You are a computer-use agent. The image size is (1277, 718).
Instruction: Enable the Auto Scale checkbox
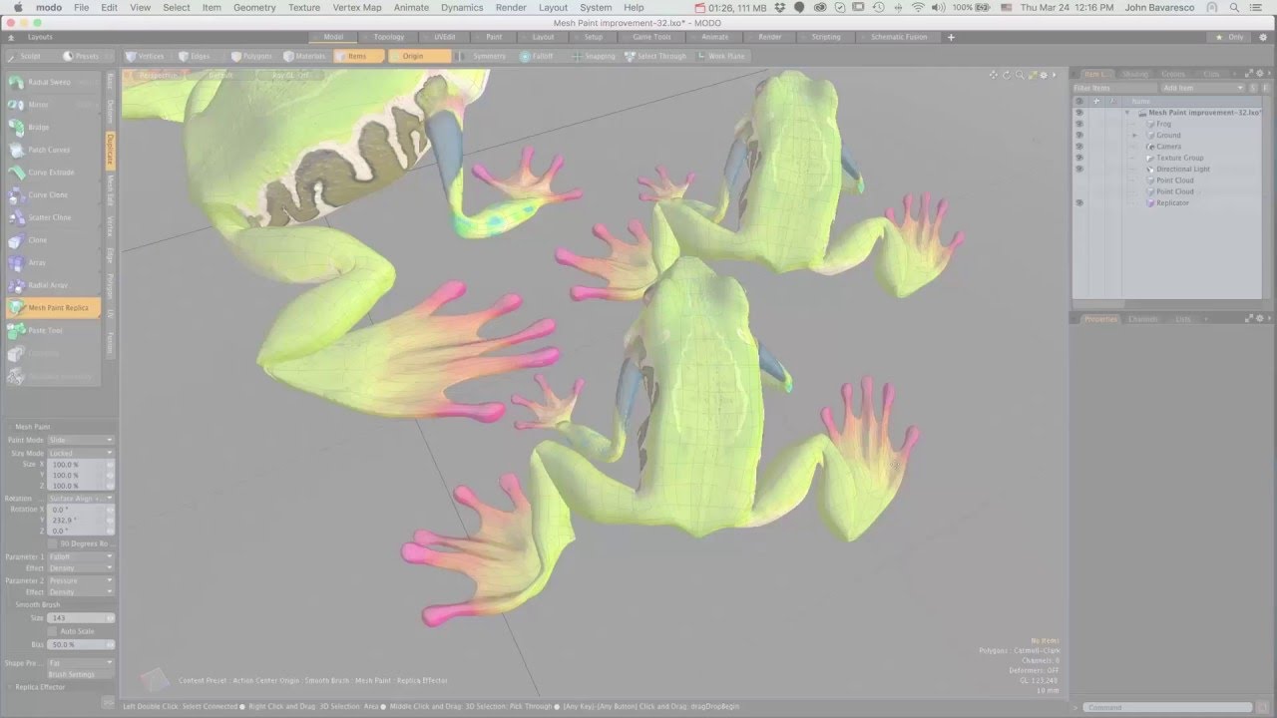click(x=53, y=631)
